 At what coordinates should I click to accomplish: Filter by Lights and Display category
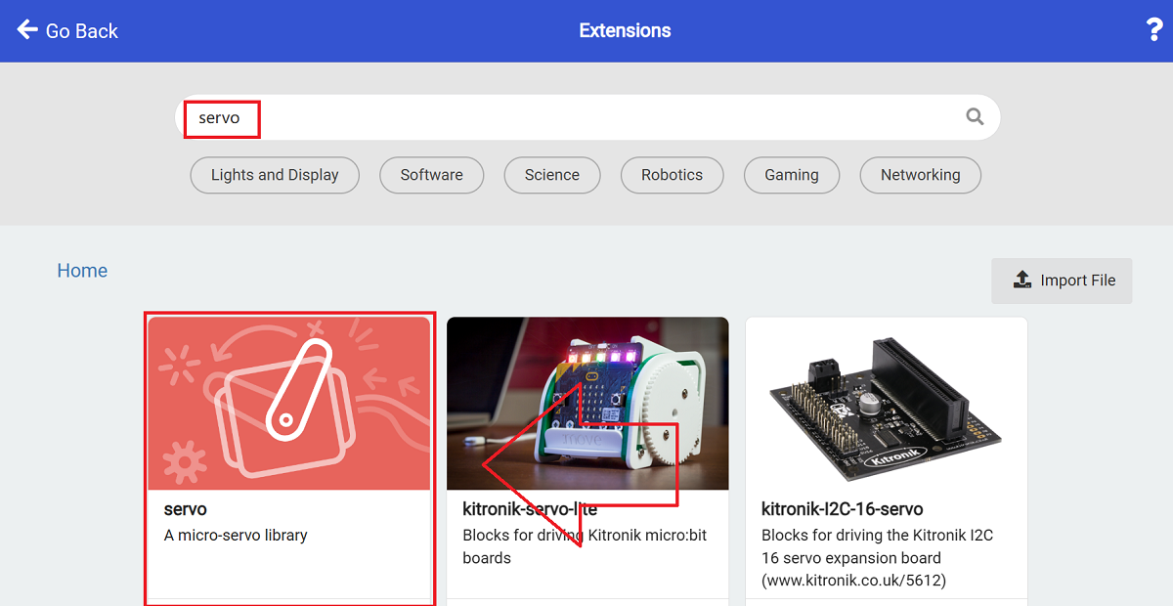275,175
